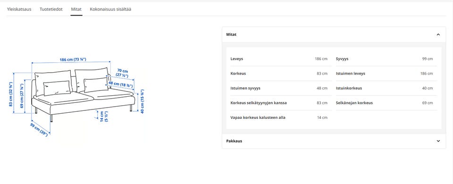The width and height of the screenshot is (453, 184).
Task: Click the 48 cm (18 ⅞") diagram label
Action: point(120,84)
